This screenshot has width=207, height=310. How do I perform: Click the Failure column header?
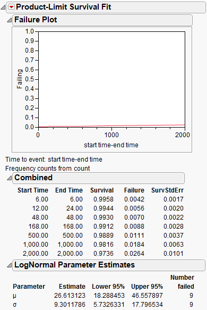point(134,190)
